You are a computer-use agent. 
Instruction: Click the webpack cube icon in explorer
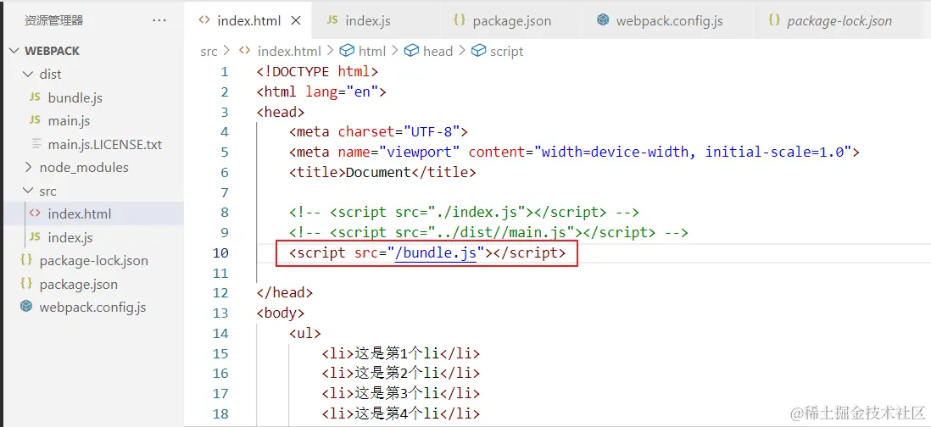[x=26, y=307]
